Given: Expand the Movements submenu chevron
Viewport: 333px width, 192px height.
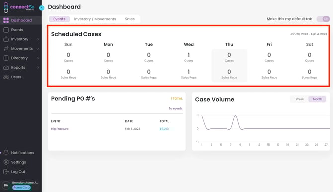Looking at the screenshot, I should click(x=38, y=49).
